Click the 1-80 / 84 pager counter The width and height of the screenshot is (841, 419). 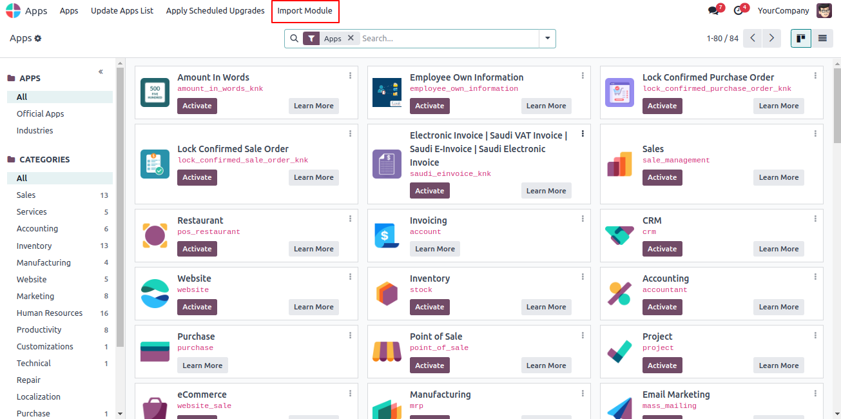[722, 39]
